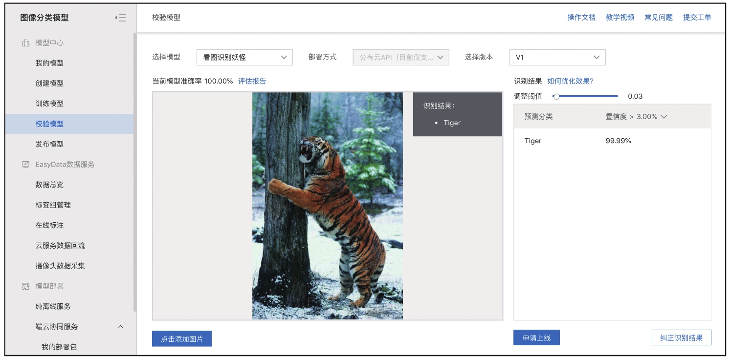The image size is (730, 358).
Task: Click the uploaded tiger image
Action: (328, 206)
